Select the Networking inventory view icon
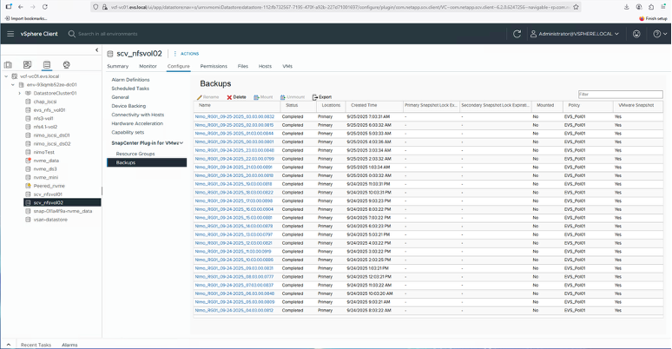Image resolution: width=672 pixels, height=349 pixels. pos(66,64)
